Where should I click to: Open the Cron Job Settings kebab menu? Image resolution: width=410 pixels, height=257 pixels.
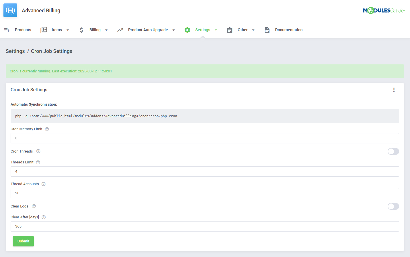394,90
